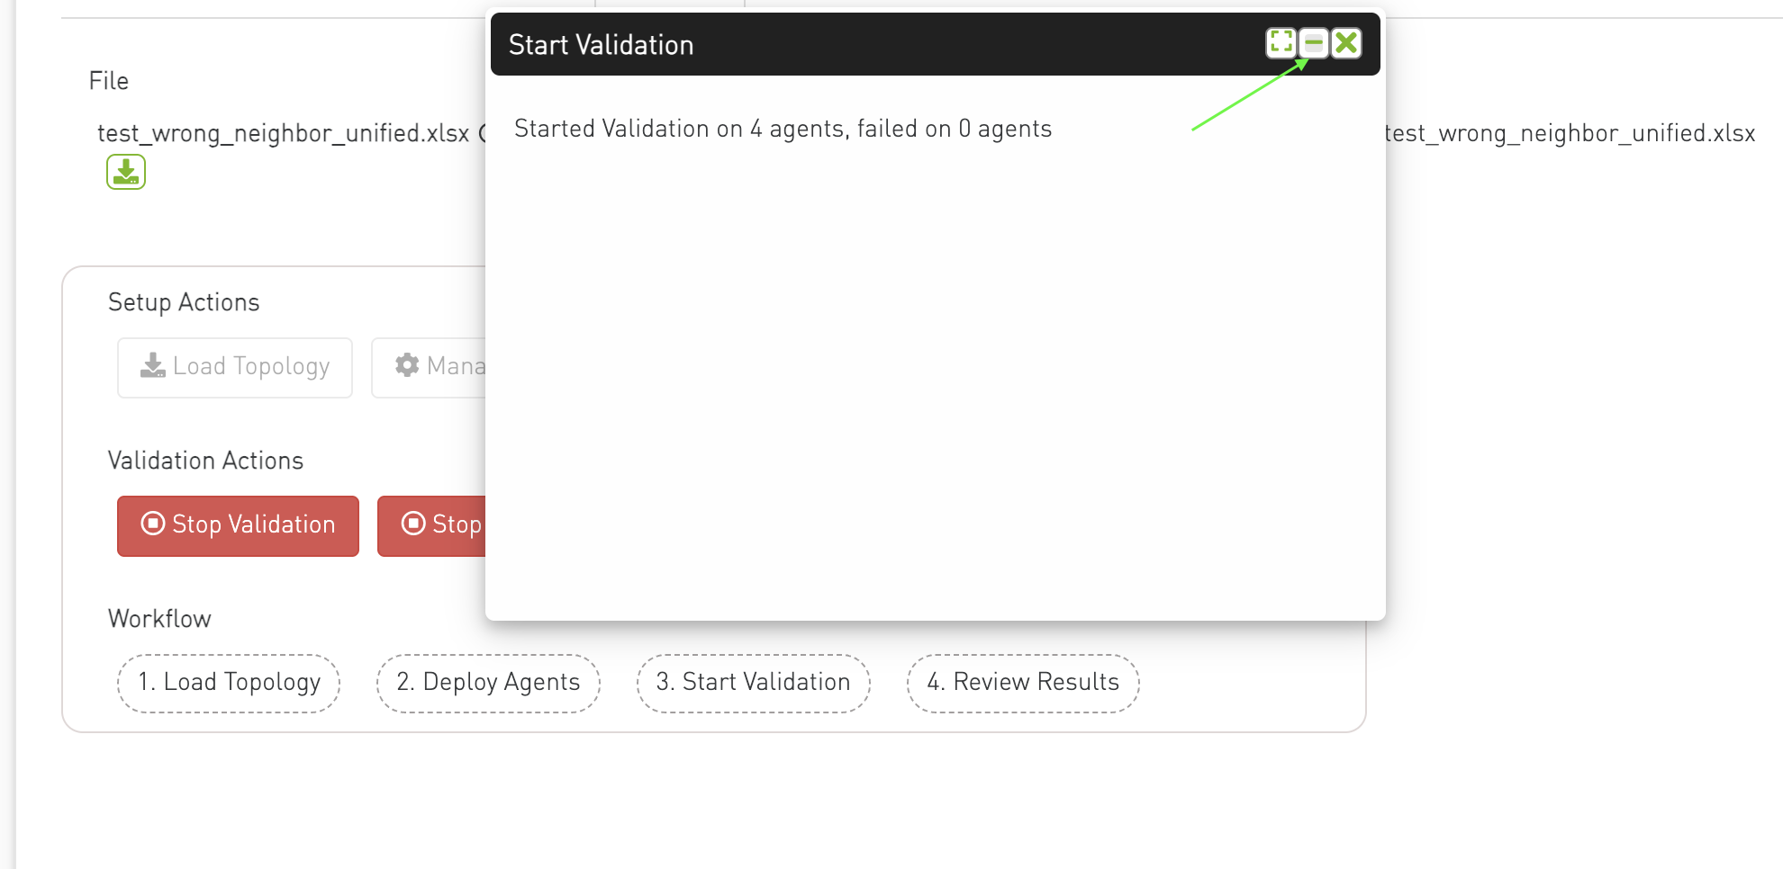Image resolution: width=1783 pixels, height=869 pixels.
Task: Click the stop icon in Stop Validation
Action: (x=153, y=524)
